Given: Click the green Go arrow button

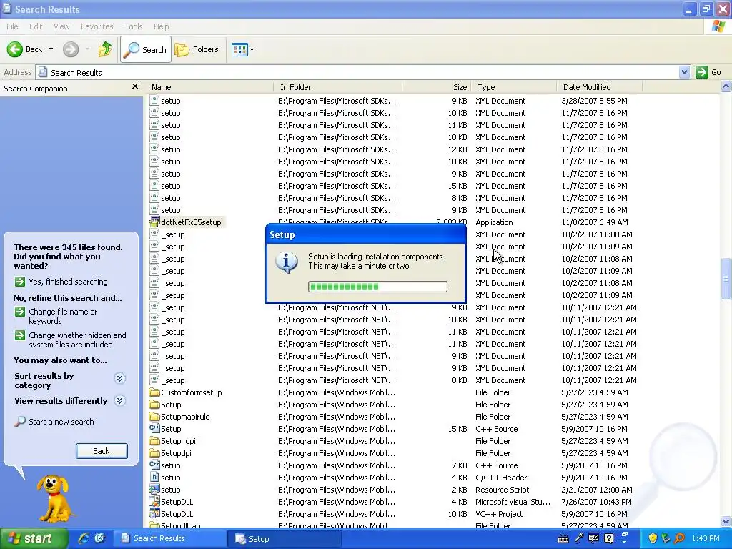Looking at the screenshot, I should coord(702,72).
